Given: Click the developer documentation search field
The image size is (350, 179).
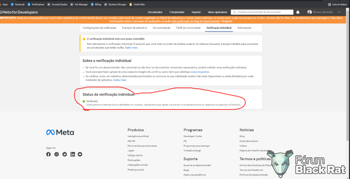Looking at the screenshot, I should [x=262, y=12].
